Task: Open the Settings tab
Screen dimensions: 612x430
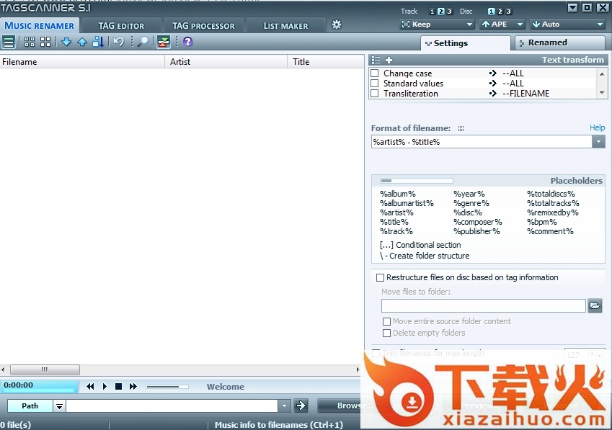Action: (465, 43)
